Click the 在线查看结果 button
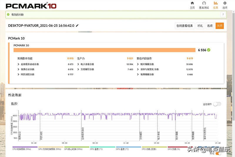 (x=185, y=26)
